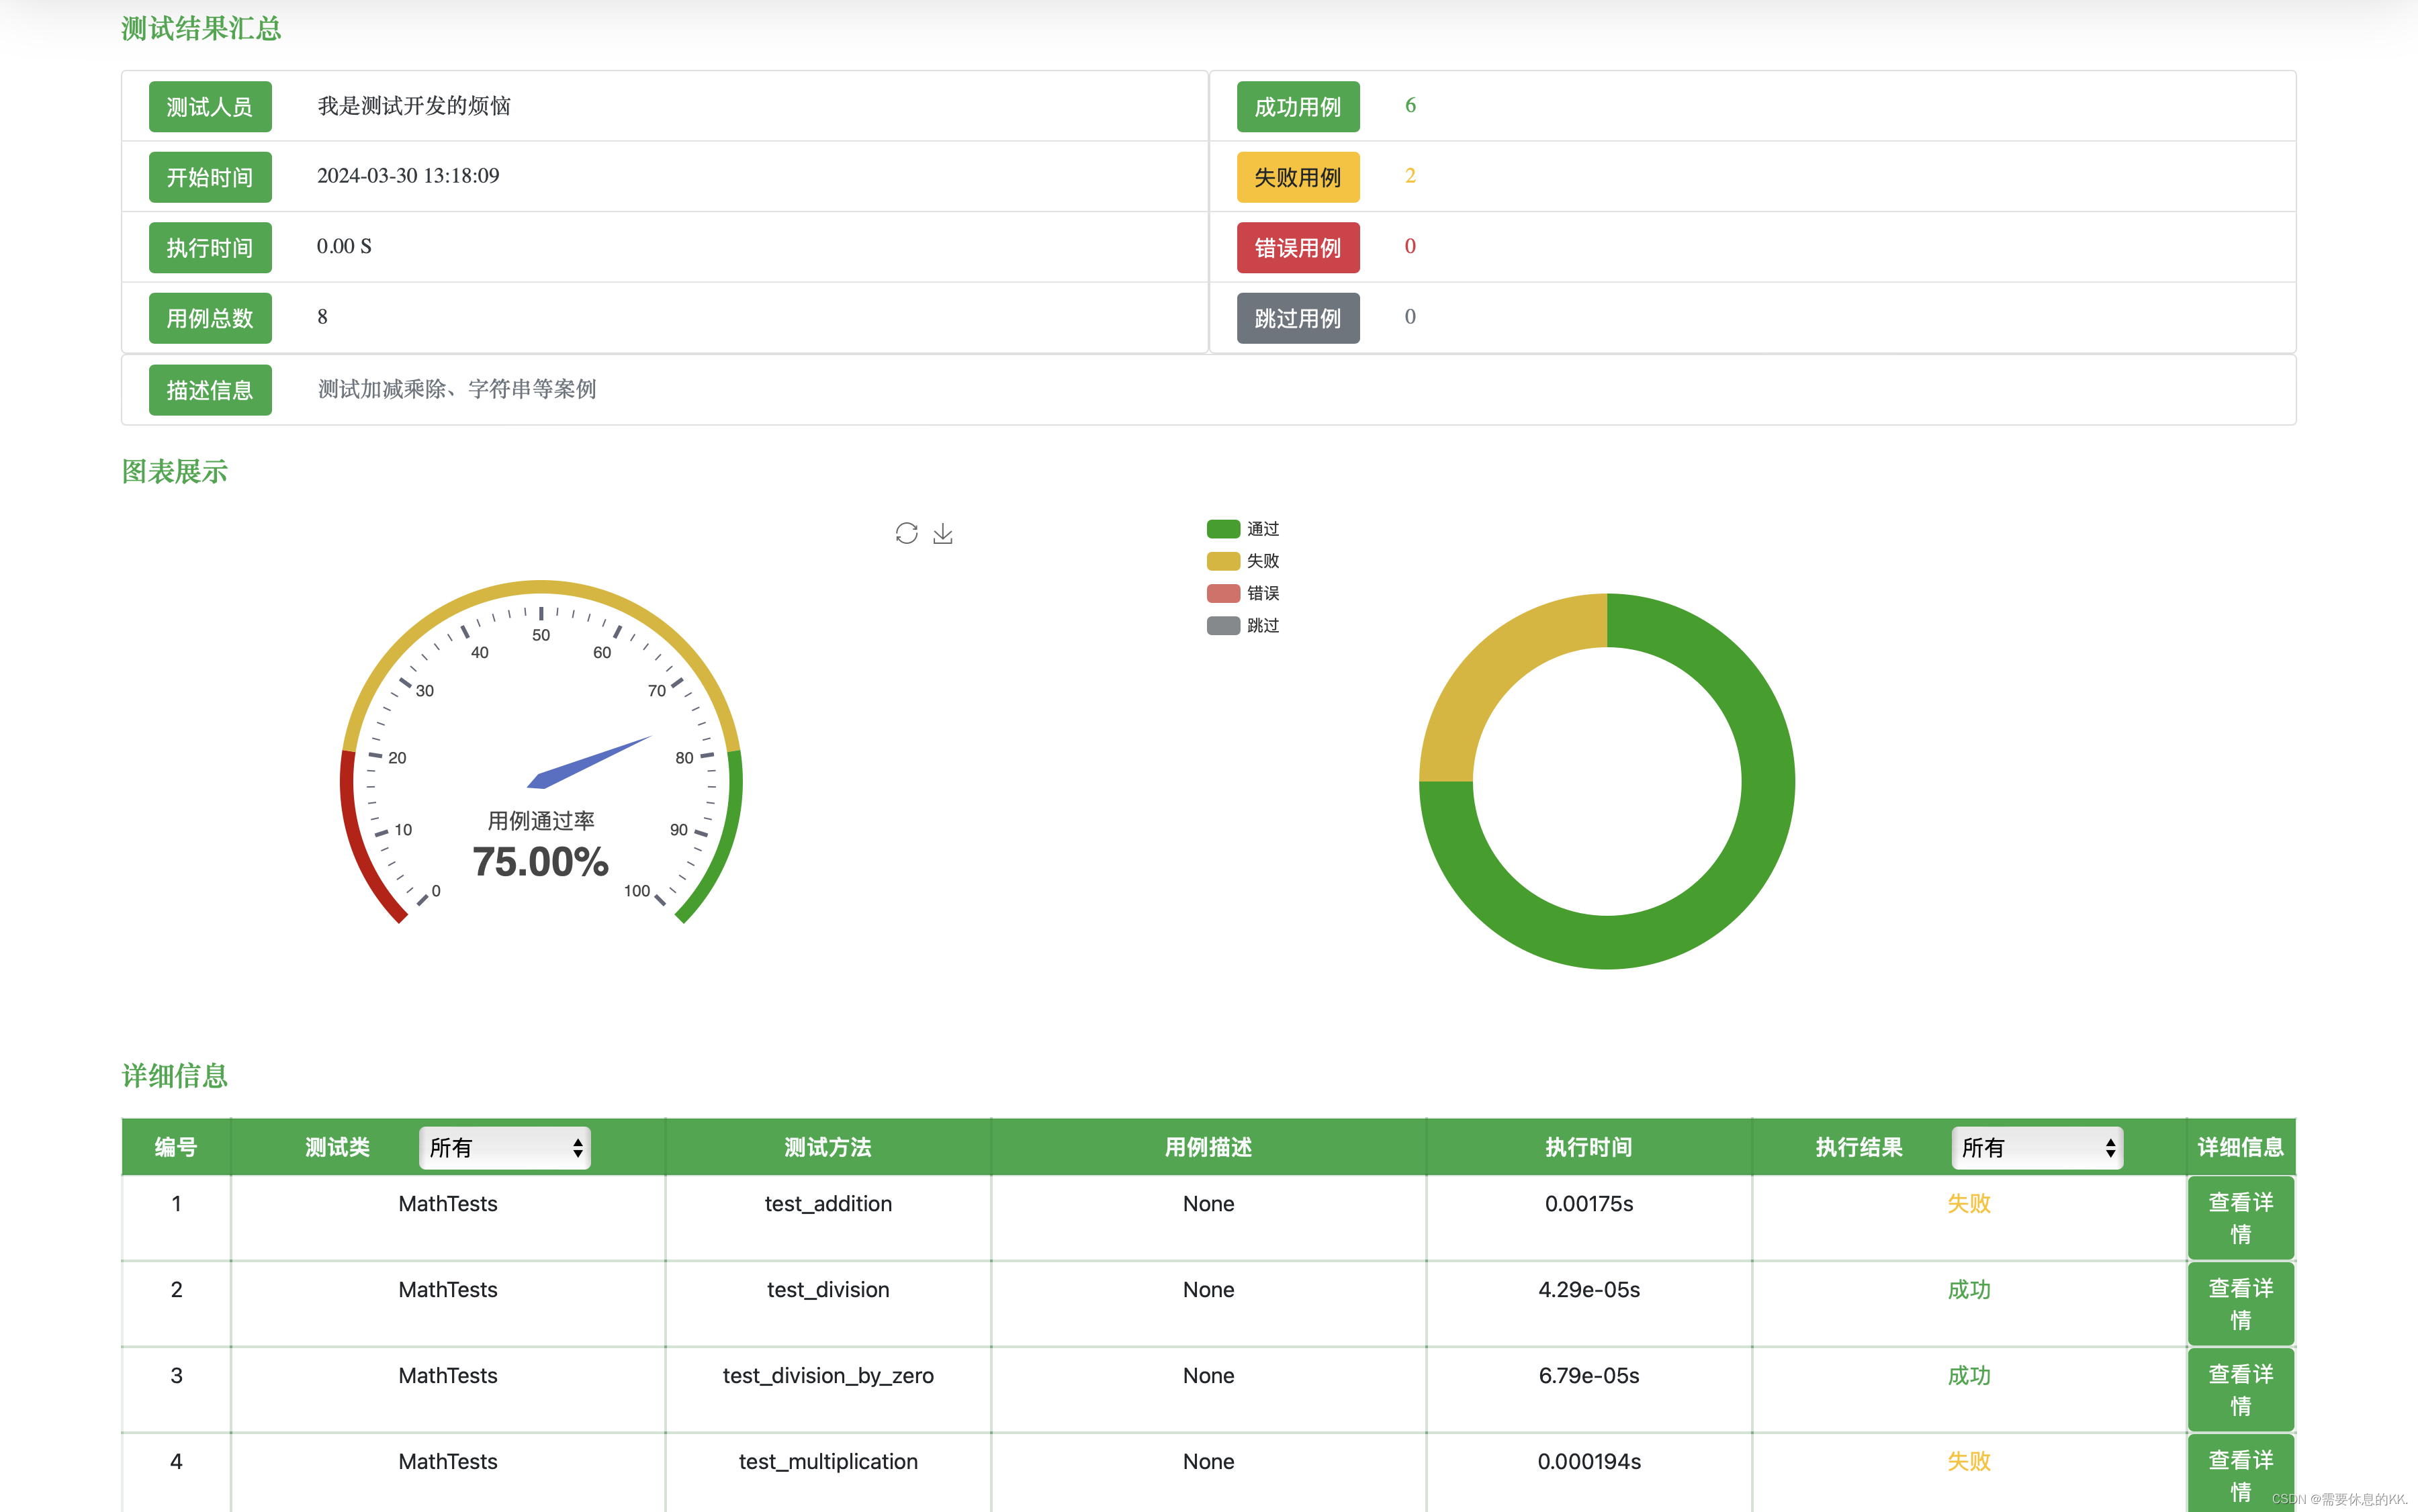The image size is (2418, 1512).
Task: Click the 成功用例 green badge
Action: point(1298,106)
